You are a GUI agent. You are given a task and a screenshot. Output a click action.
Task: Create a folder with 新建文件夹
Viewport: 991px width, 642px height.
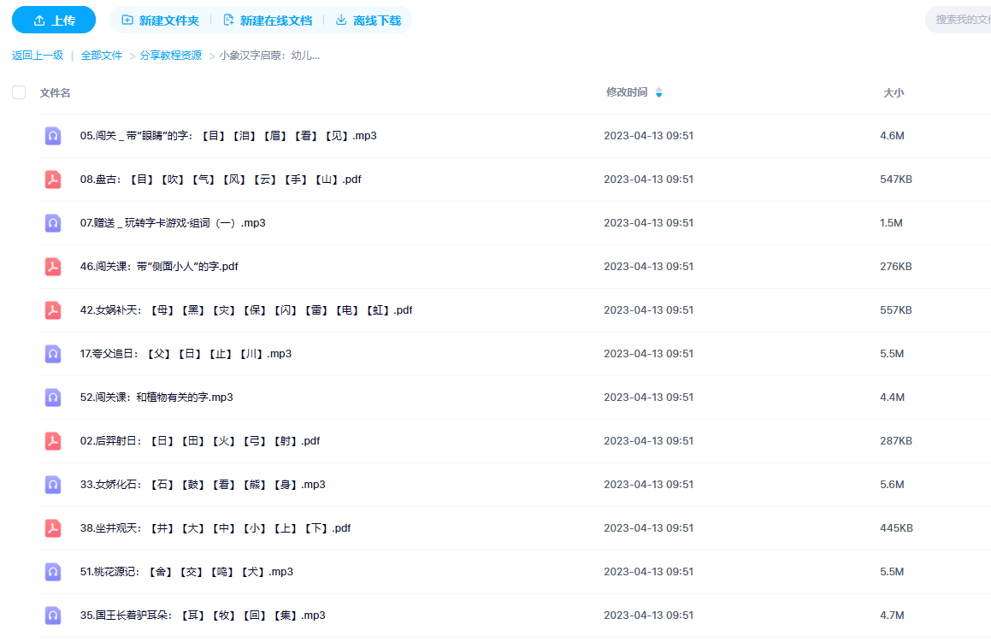click(x=161, y=21)
